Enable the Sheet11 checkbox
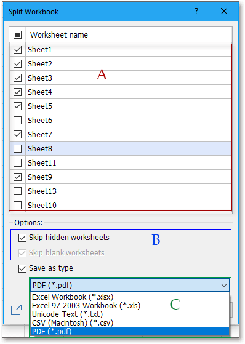Screen dimensions: 245x344 [x=18, y=163]
